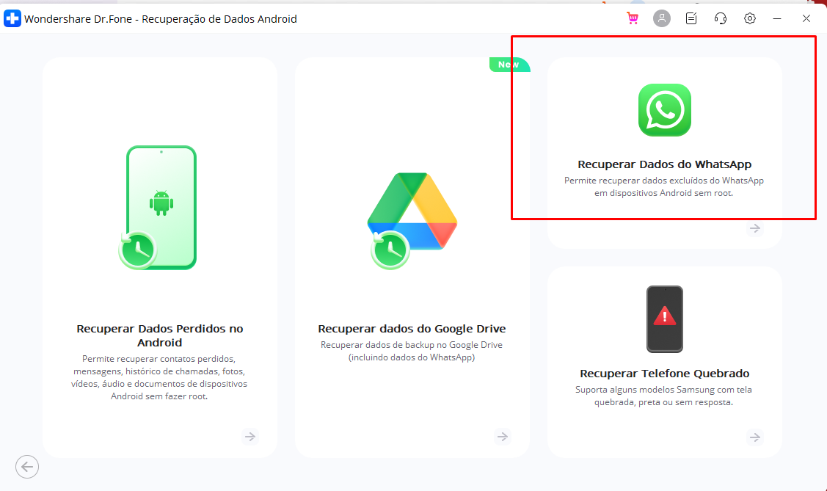Viewport: 827px width, 491px height.
Task: Click 'Suporta alguns modelos Samsung' description
Action: tap(663, 396)
